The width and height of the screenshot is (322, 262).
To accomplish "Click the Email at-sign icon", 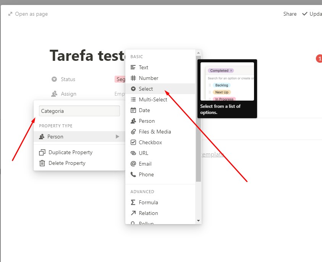I will coord(133,164).
